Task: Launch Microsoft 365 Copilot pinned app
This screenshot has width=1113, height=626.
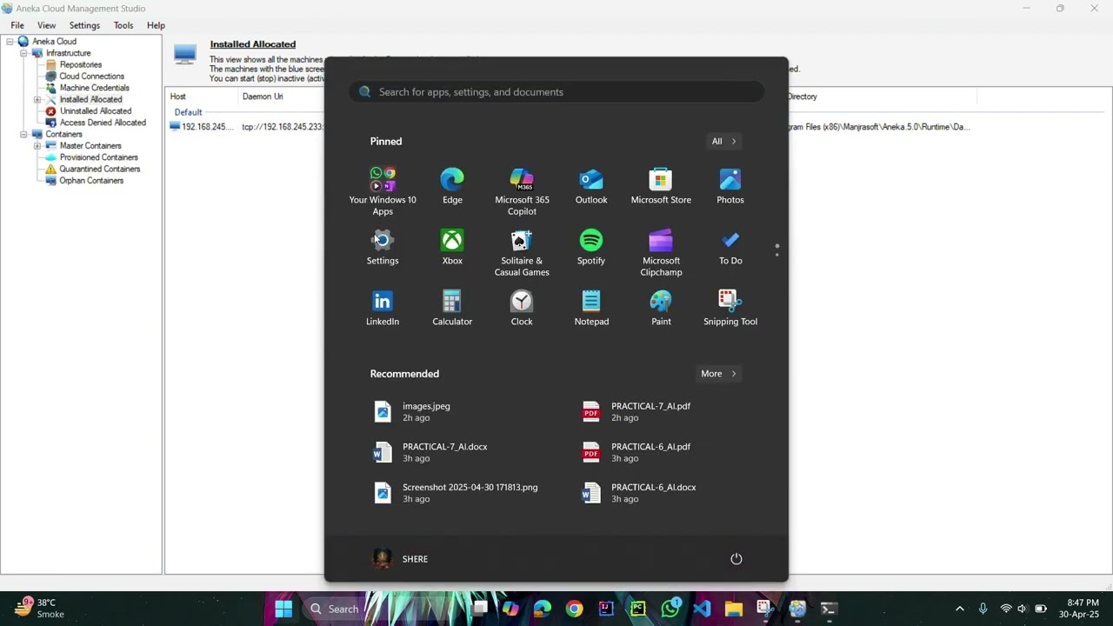Action: click(522, 191)
